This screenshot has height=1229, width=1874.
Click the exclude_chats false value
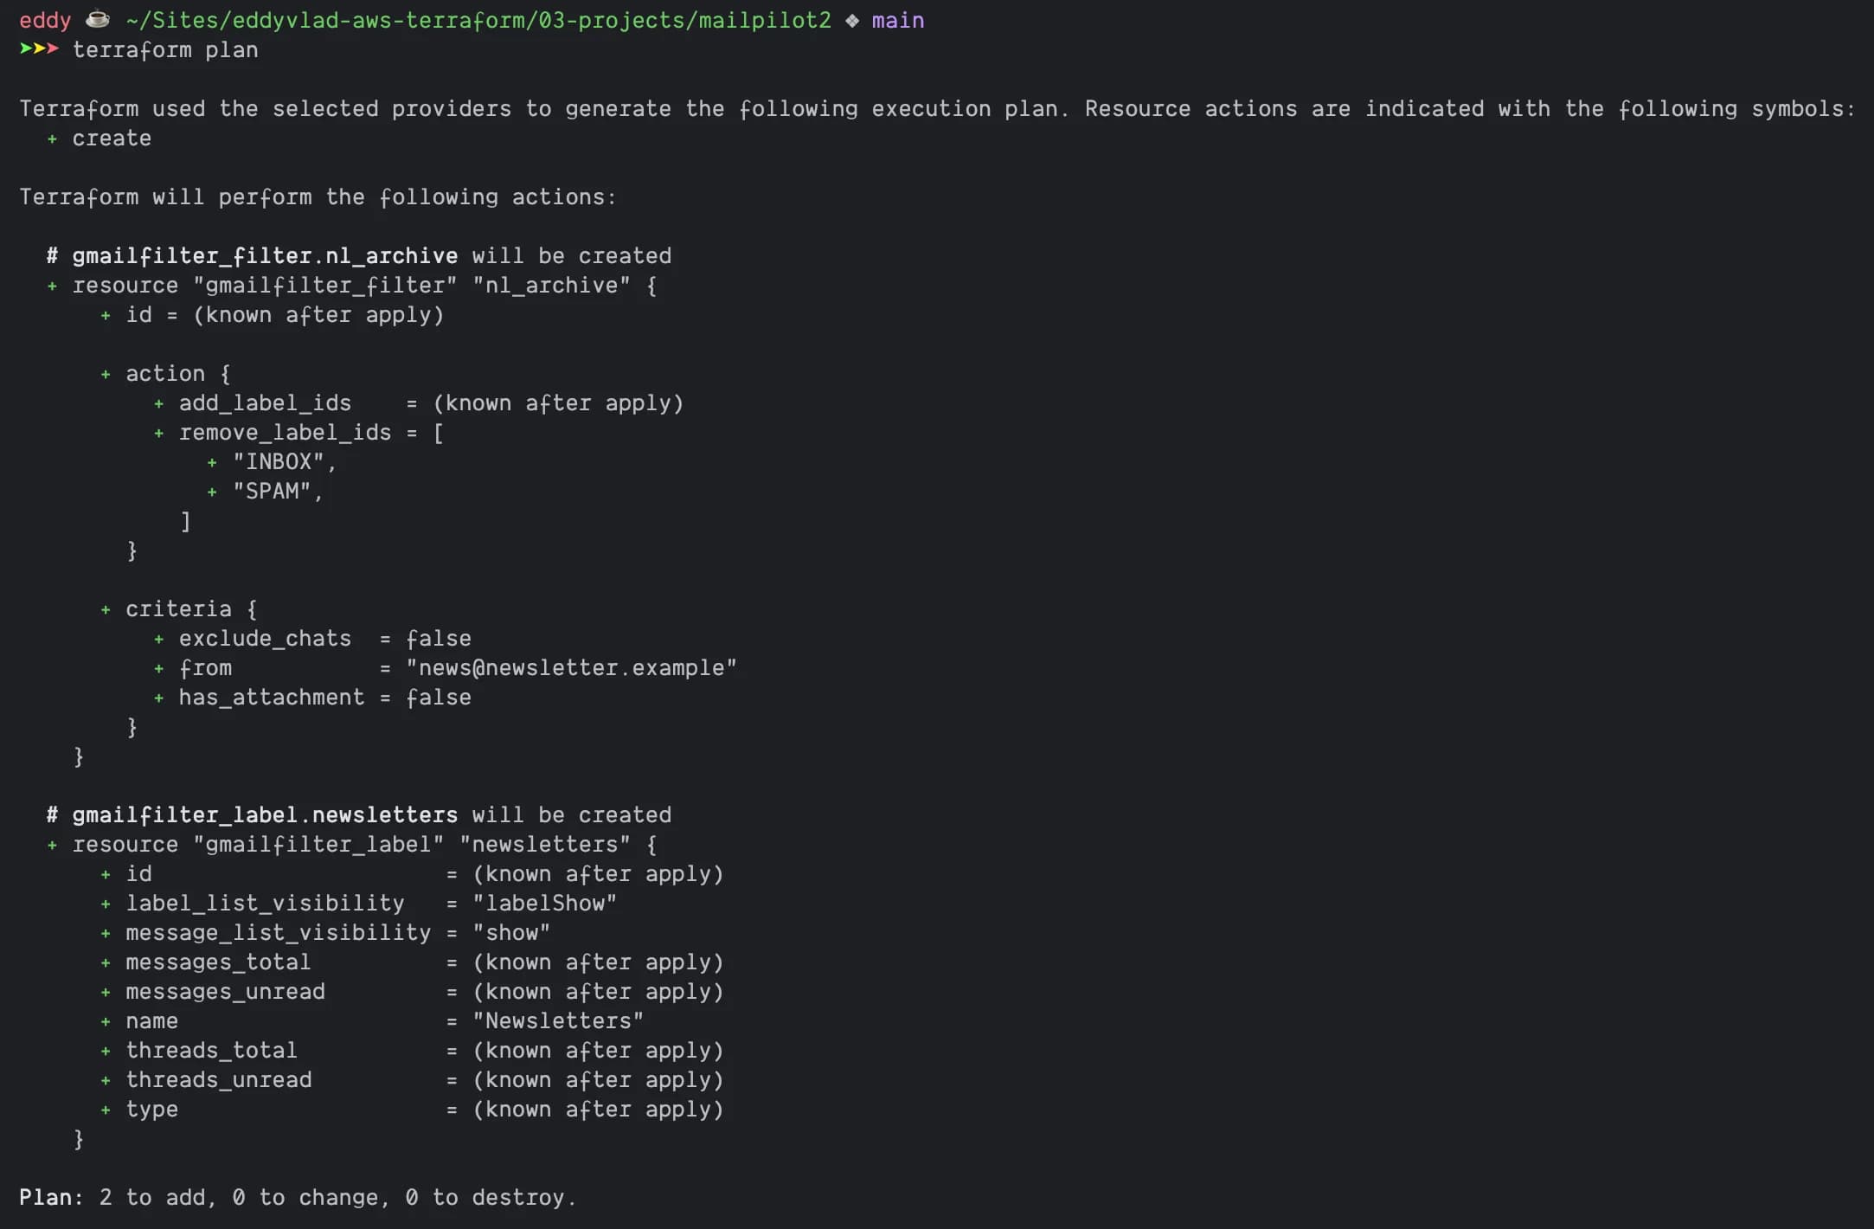click(x=439, y=639)
